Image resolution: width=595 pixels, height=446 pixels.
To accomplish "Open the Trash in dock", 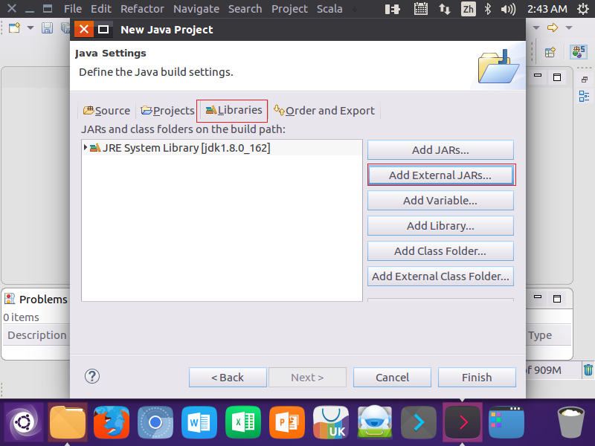I will pos(570,422).
